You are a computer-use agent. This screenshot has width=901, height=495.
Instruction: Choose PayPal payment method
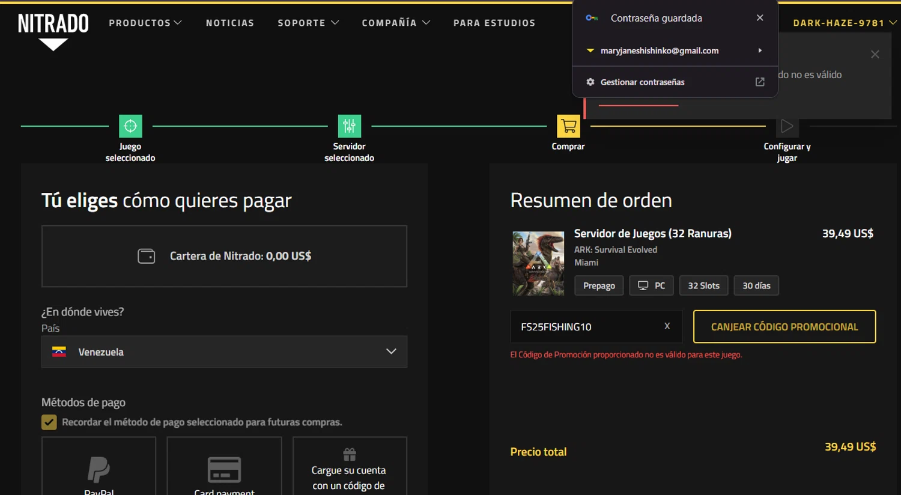[99, 466]
